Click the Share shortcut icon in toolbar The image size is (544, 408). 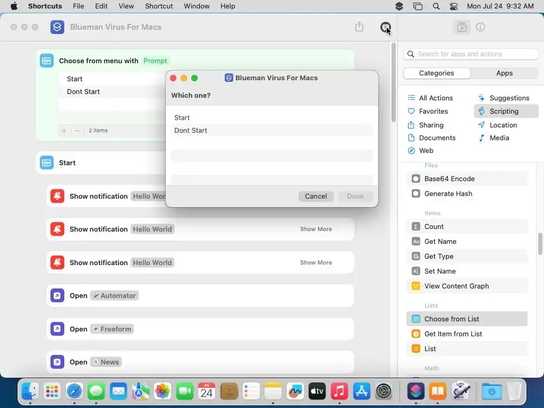[359, 27]
